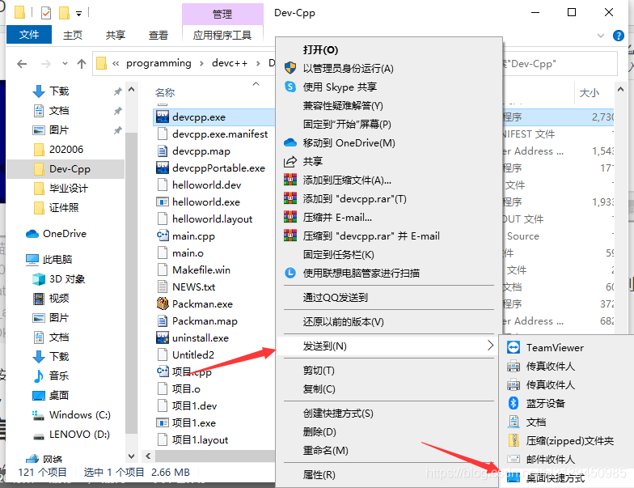Click the Packman.exe package icon
Image resolution: width=634 pixels, height=488 pixels.
click(163, 303)
